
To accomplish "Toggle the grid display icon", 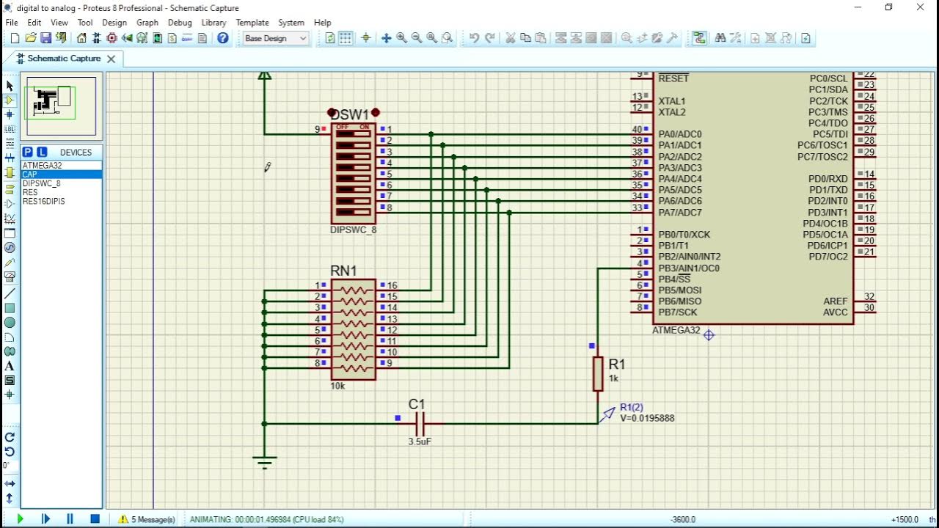I will (346, 38).
